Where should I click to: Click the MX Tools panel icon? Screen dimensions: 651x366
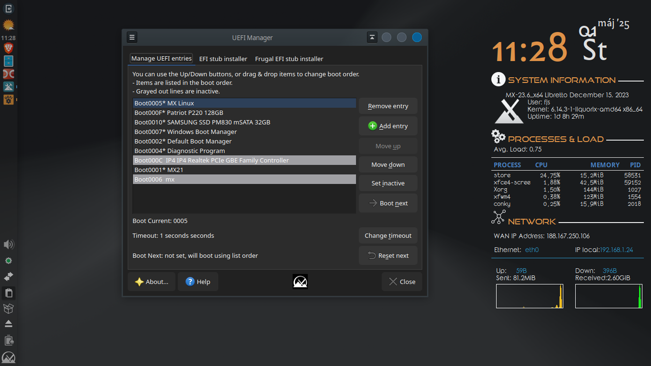[x=8, y=86]
